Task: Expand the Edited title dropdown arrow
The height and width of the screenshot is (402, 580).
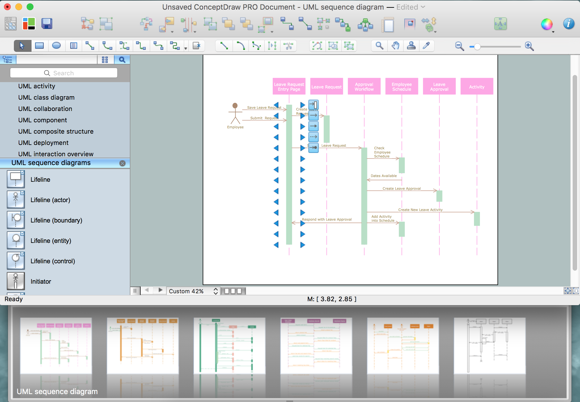Action: point(423,7)
